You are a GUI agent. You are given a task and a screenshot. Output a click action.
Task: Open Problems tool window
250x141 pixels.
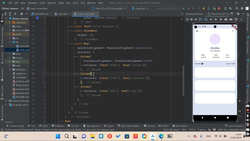(57, 126)
